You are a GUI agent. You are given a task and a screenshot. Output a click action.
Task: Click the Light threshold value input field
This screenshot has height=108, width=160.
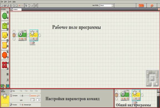click(38, 100)
